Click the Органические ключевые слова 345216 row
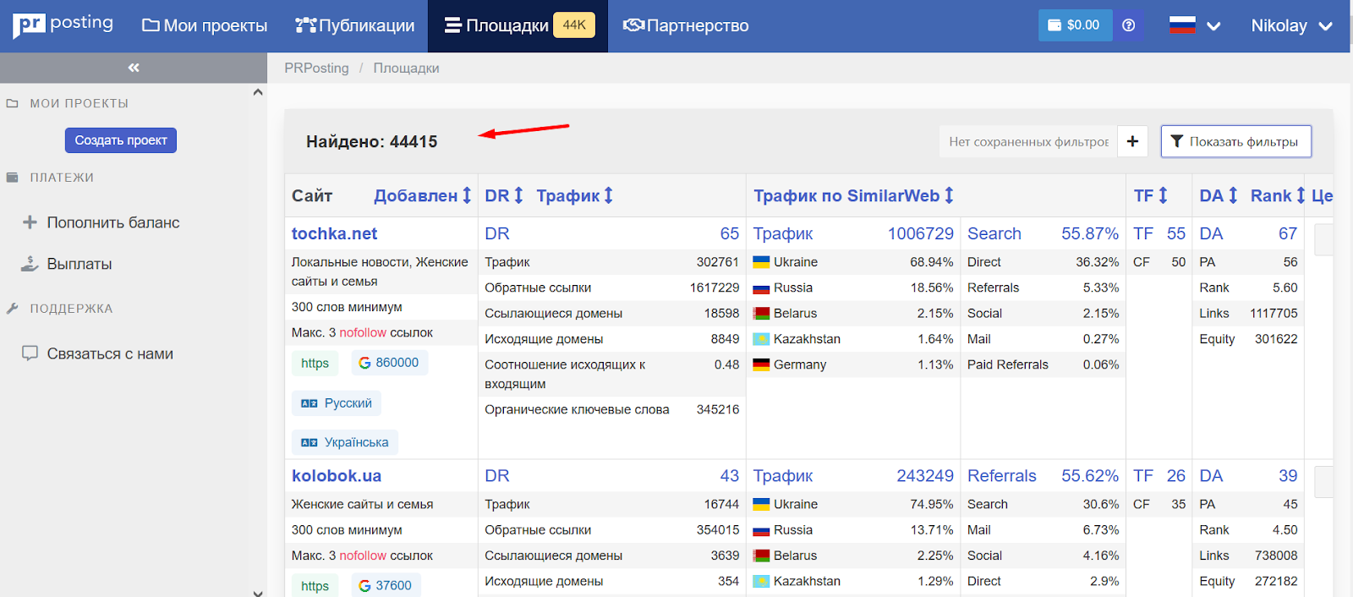Image resolution: width=1353 pixels, height=597 pixels. pyautogui.click(x=611, y=409)
